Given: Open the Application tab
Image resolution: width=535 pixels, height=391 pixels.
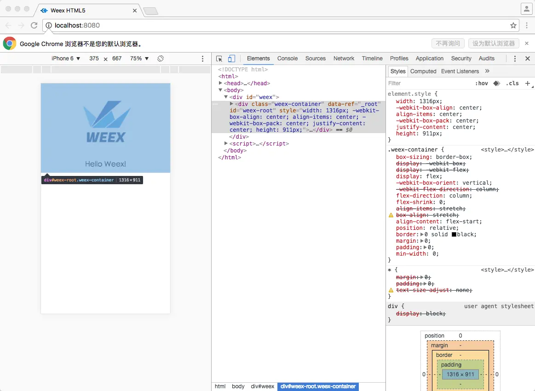Looking at the screenshot, I should pyautogui.click(x=429, y=58).
